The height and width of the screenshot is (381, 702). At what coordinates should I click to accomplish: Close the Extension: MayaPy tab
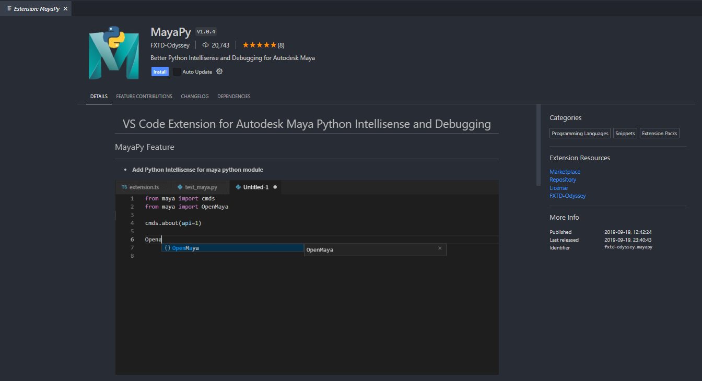click(x=65, y=9)
